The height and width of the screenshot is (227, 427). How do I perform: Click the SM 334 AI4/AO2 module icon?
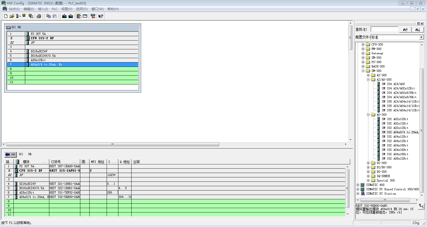pyautogui.click(x=378, y=84)
